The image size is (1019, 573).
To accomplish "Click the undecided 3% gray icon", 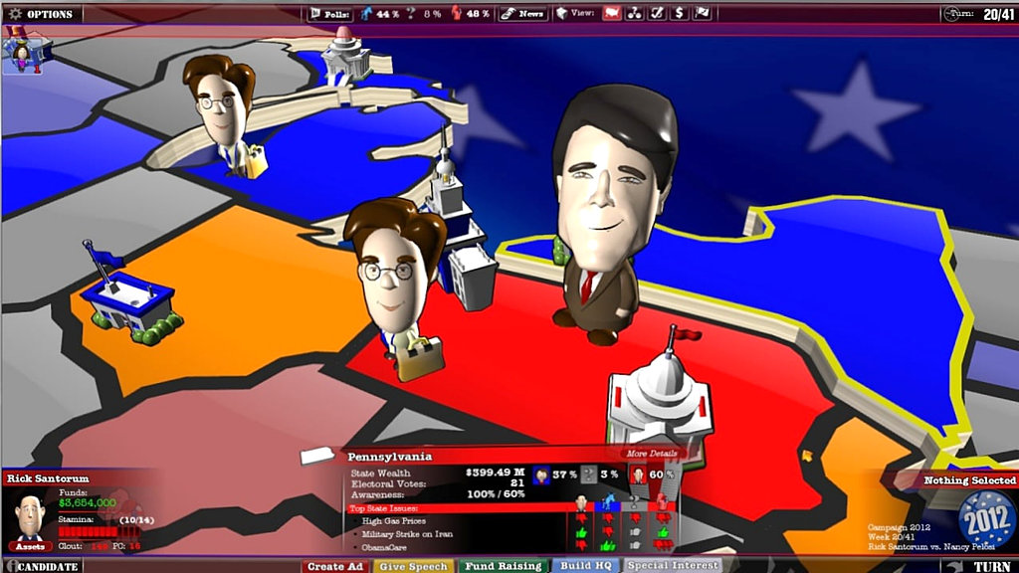I will (x=589, y=475).
